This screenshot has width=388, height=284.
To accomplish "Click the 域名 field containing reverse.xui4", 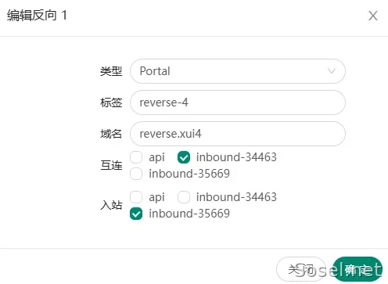I will point(238,134).
